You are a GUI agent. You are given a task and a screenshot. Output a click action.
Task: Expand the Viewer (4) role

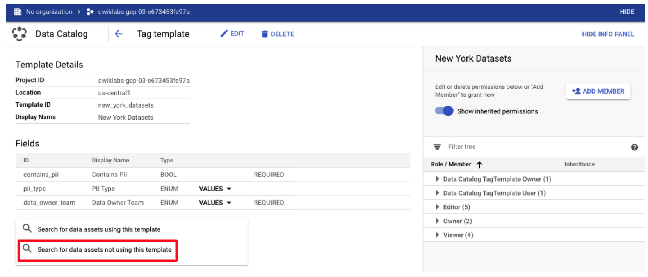(x=437, y=235)
